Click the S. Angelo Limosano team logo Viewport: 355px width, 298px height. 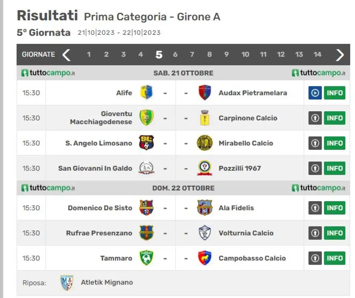click(x=146, y=143)
